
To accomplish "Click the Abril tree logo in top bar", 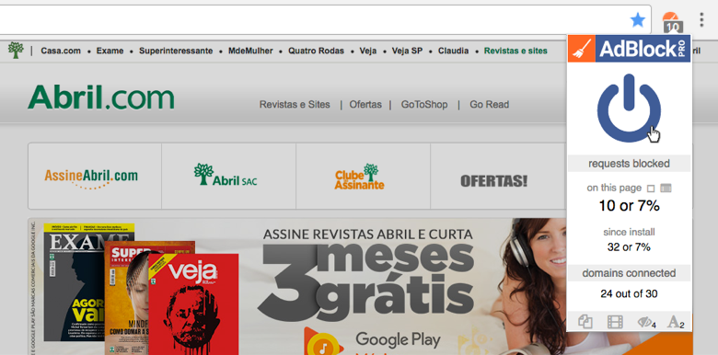I will tap(16, 51).
